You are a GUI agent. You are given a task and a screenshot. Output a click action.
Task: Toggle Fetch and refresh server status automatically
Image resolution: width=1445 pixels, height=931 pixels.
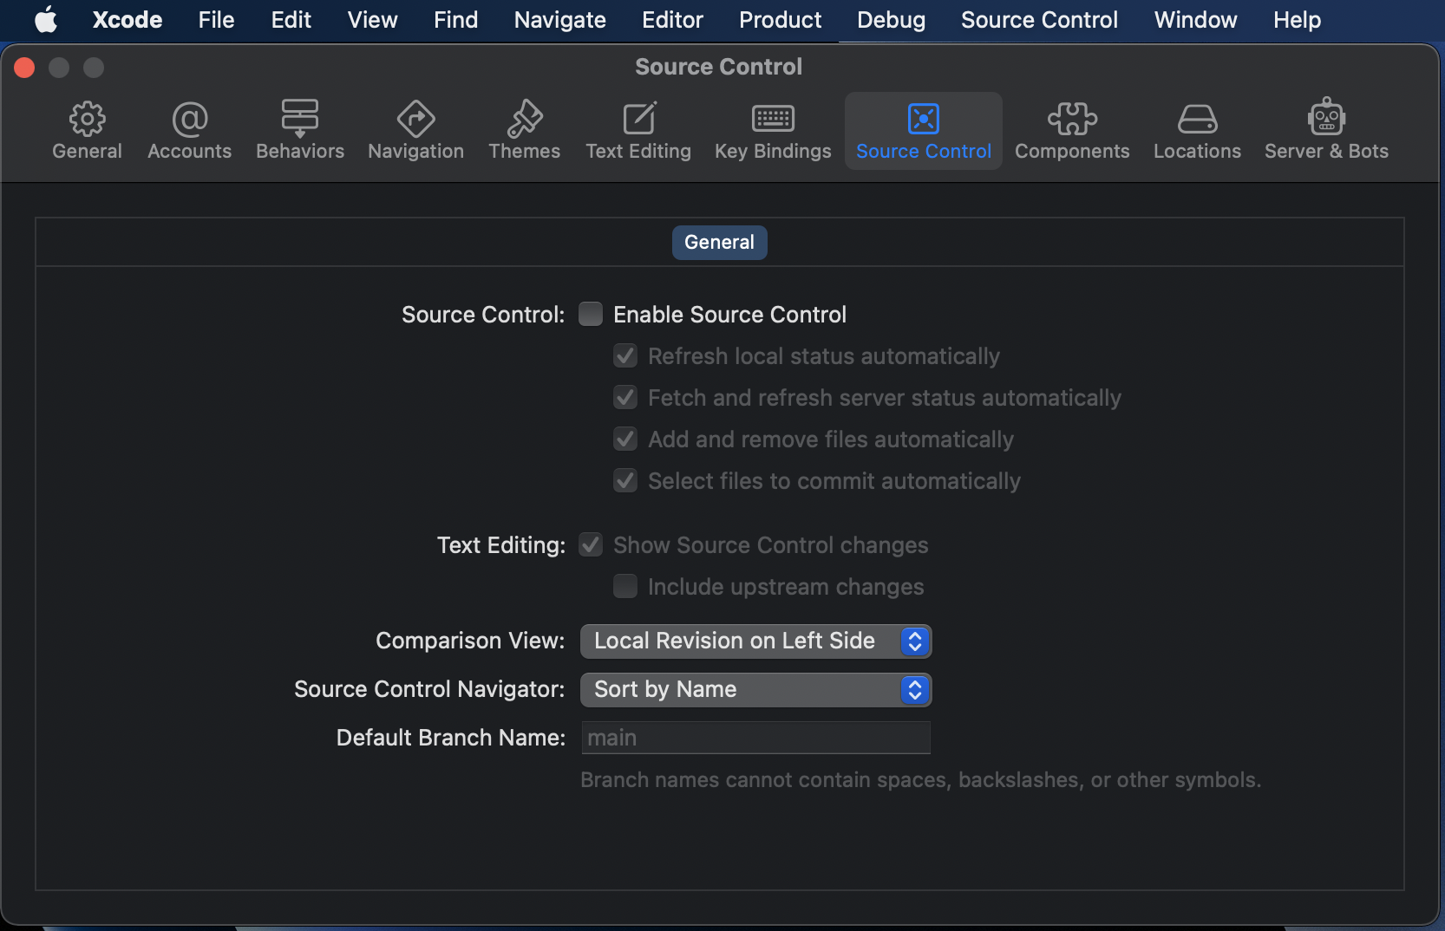pos(625,397)
